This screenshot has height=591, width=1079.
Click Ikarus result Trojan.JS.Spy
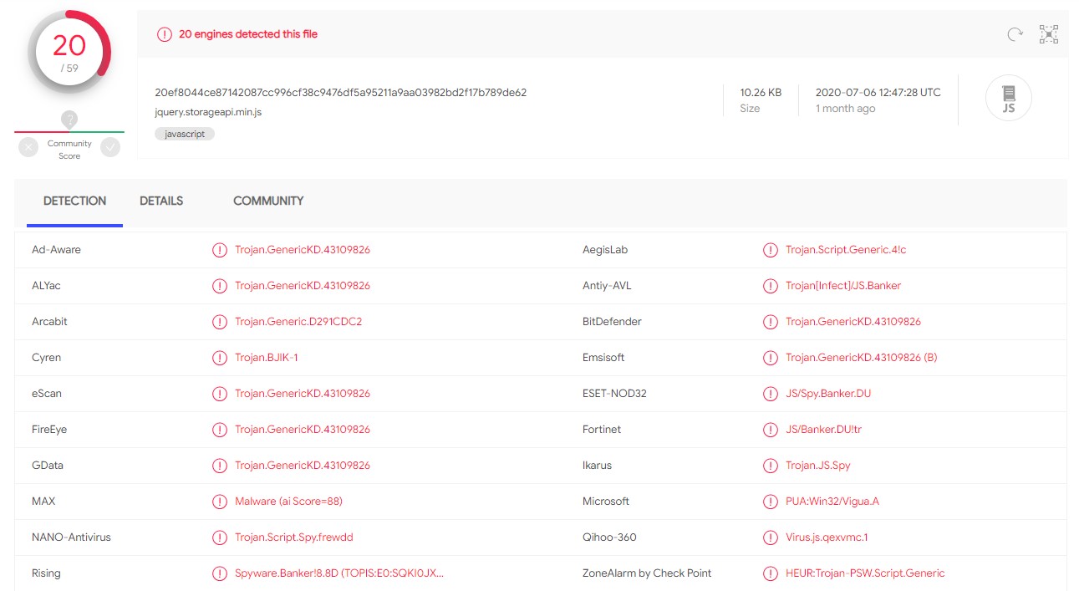pos(818,466)
